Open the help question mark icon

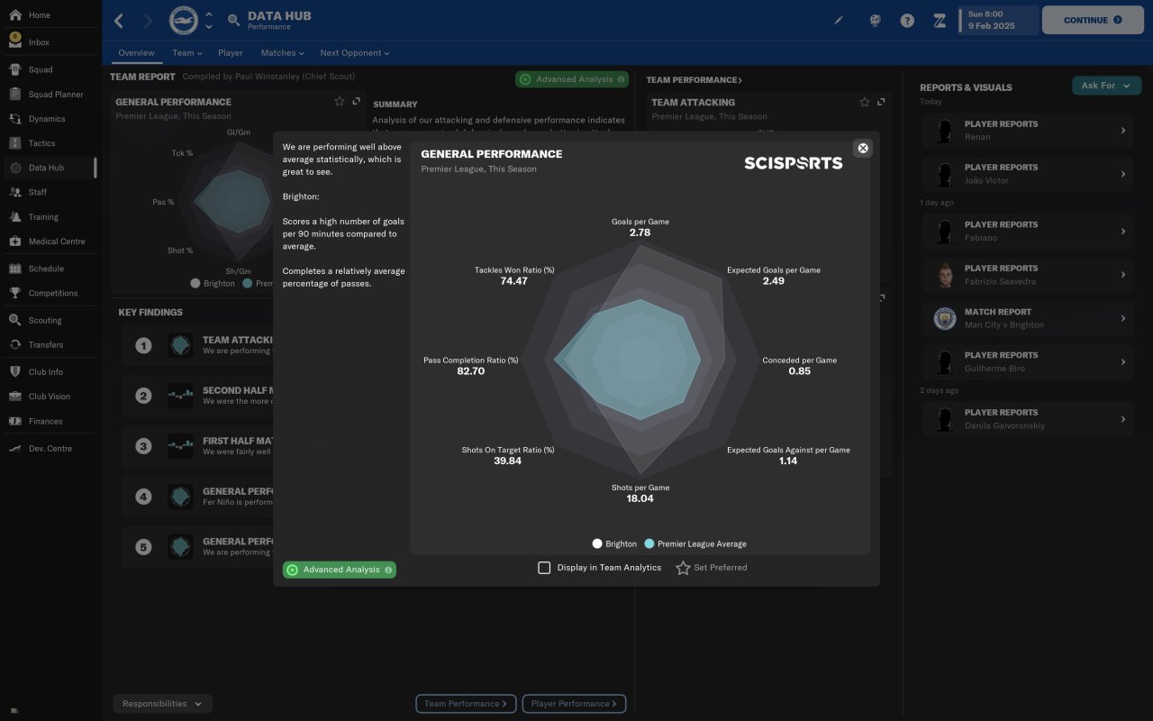907,20
